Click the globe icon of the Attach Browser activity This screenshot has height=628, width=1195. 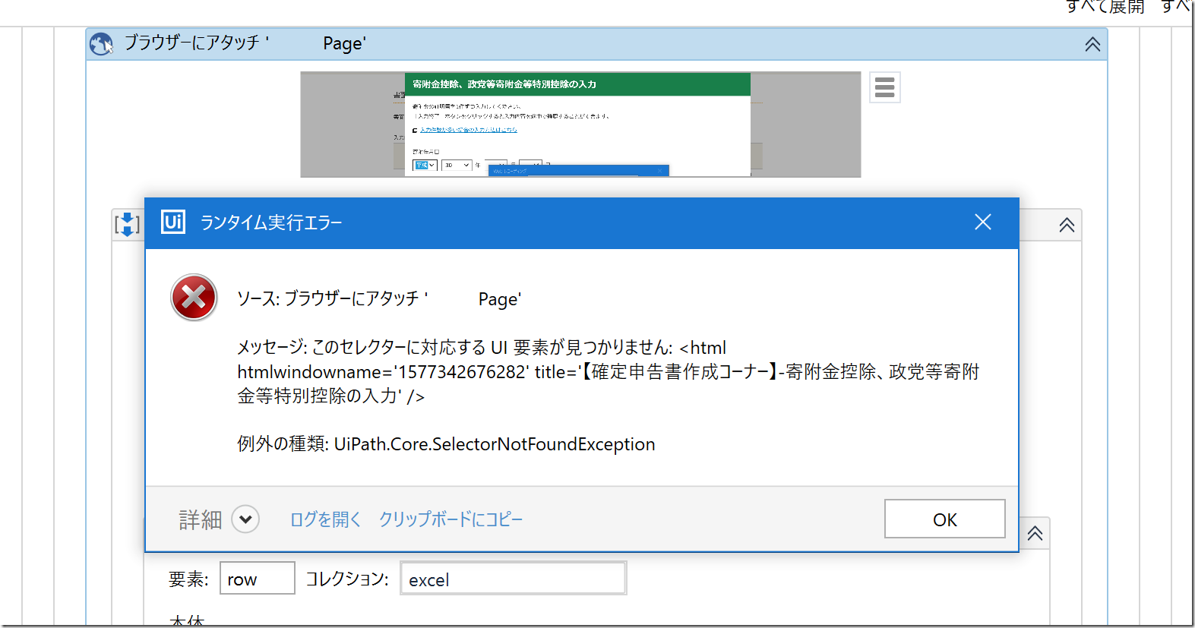[x=101, y=44]
